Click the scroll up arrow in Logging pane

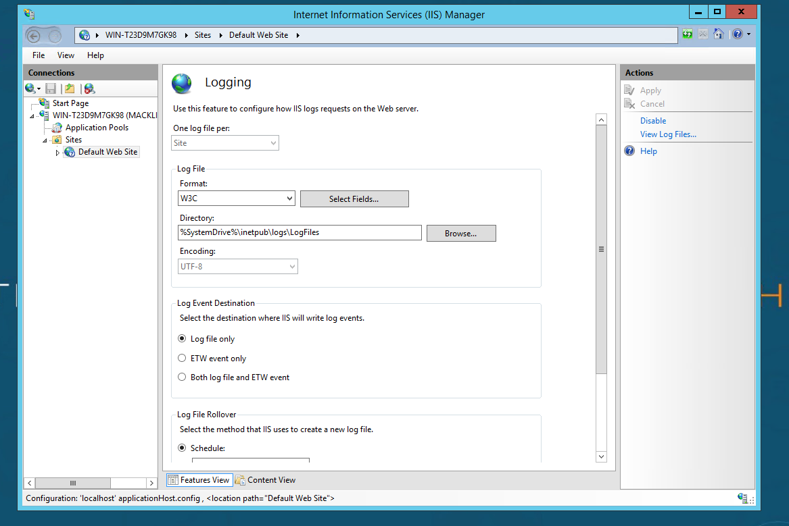pyautogui.click(x=601, y=120)
